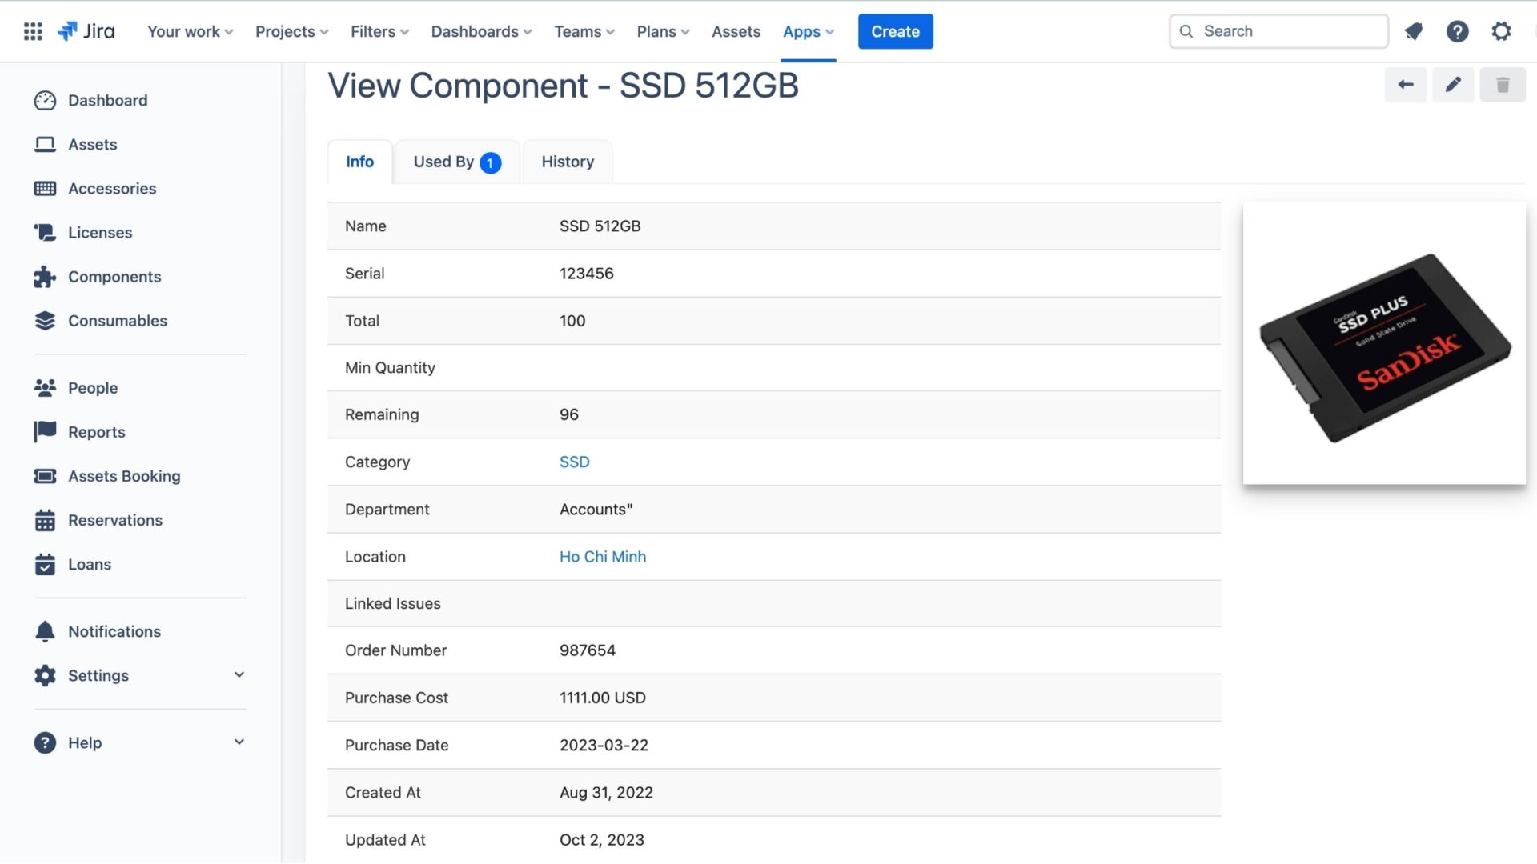This screenshot has width=1537, height=864.
Task: Click the Dashboard sidebar icon
Action: point(43,99)
